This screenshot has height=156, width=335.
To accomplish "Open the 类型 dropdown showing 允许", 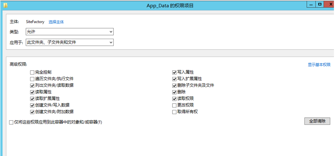I will pos(70,32).
